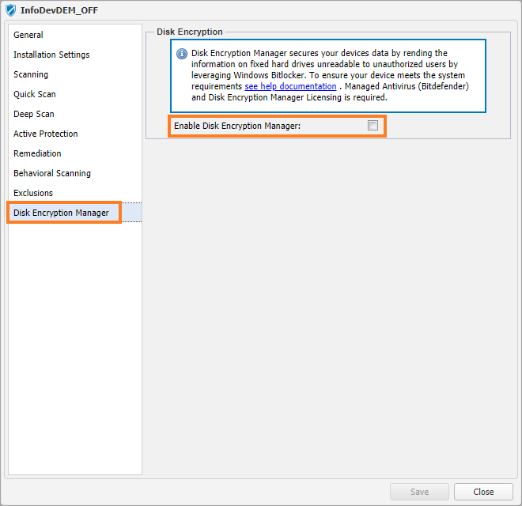Image resolution: width=522 pixels, height=506 pixels.
Task: Close the policy dialog
Action: 483,492
